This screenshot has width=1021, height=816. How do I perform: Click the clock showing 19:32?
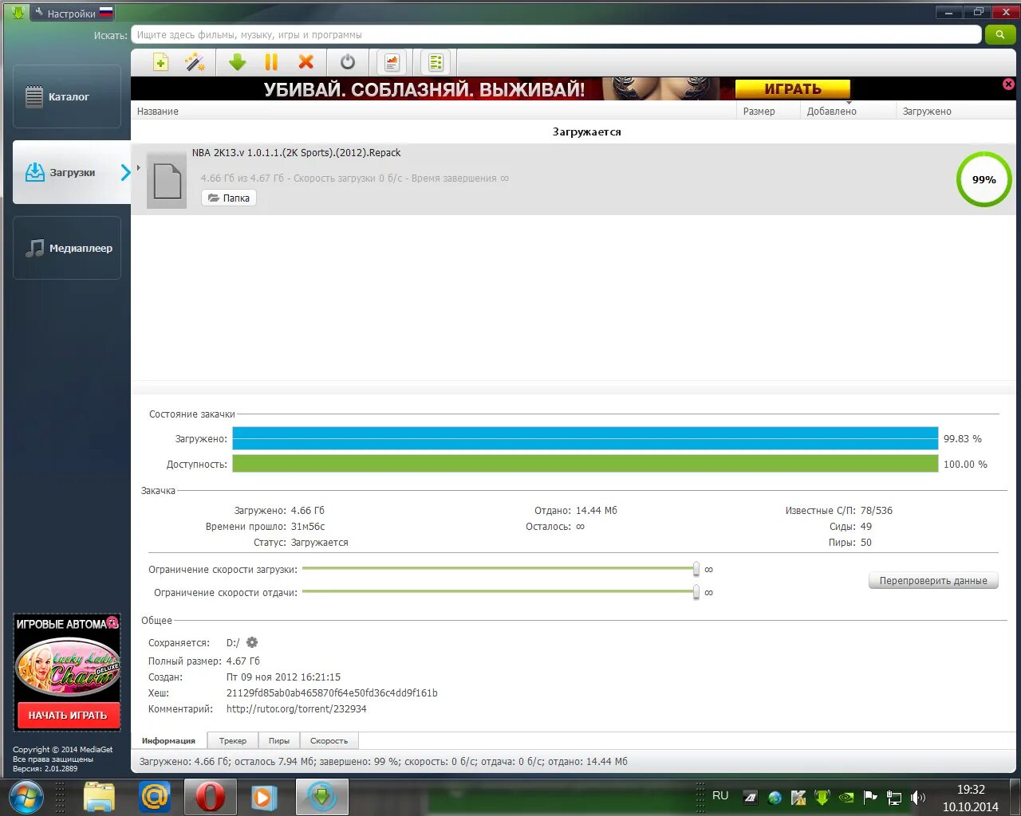[971, 790]
